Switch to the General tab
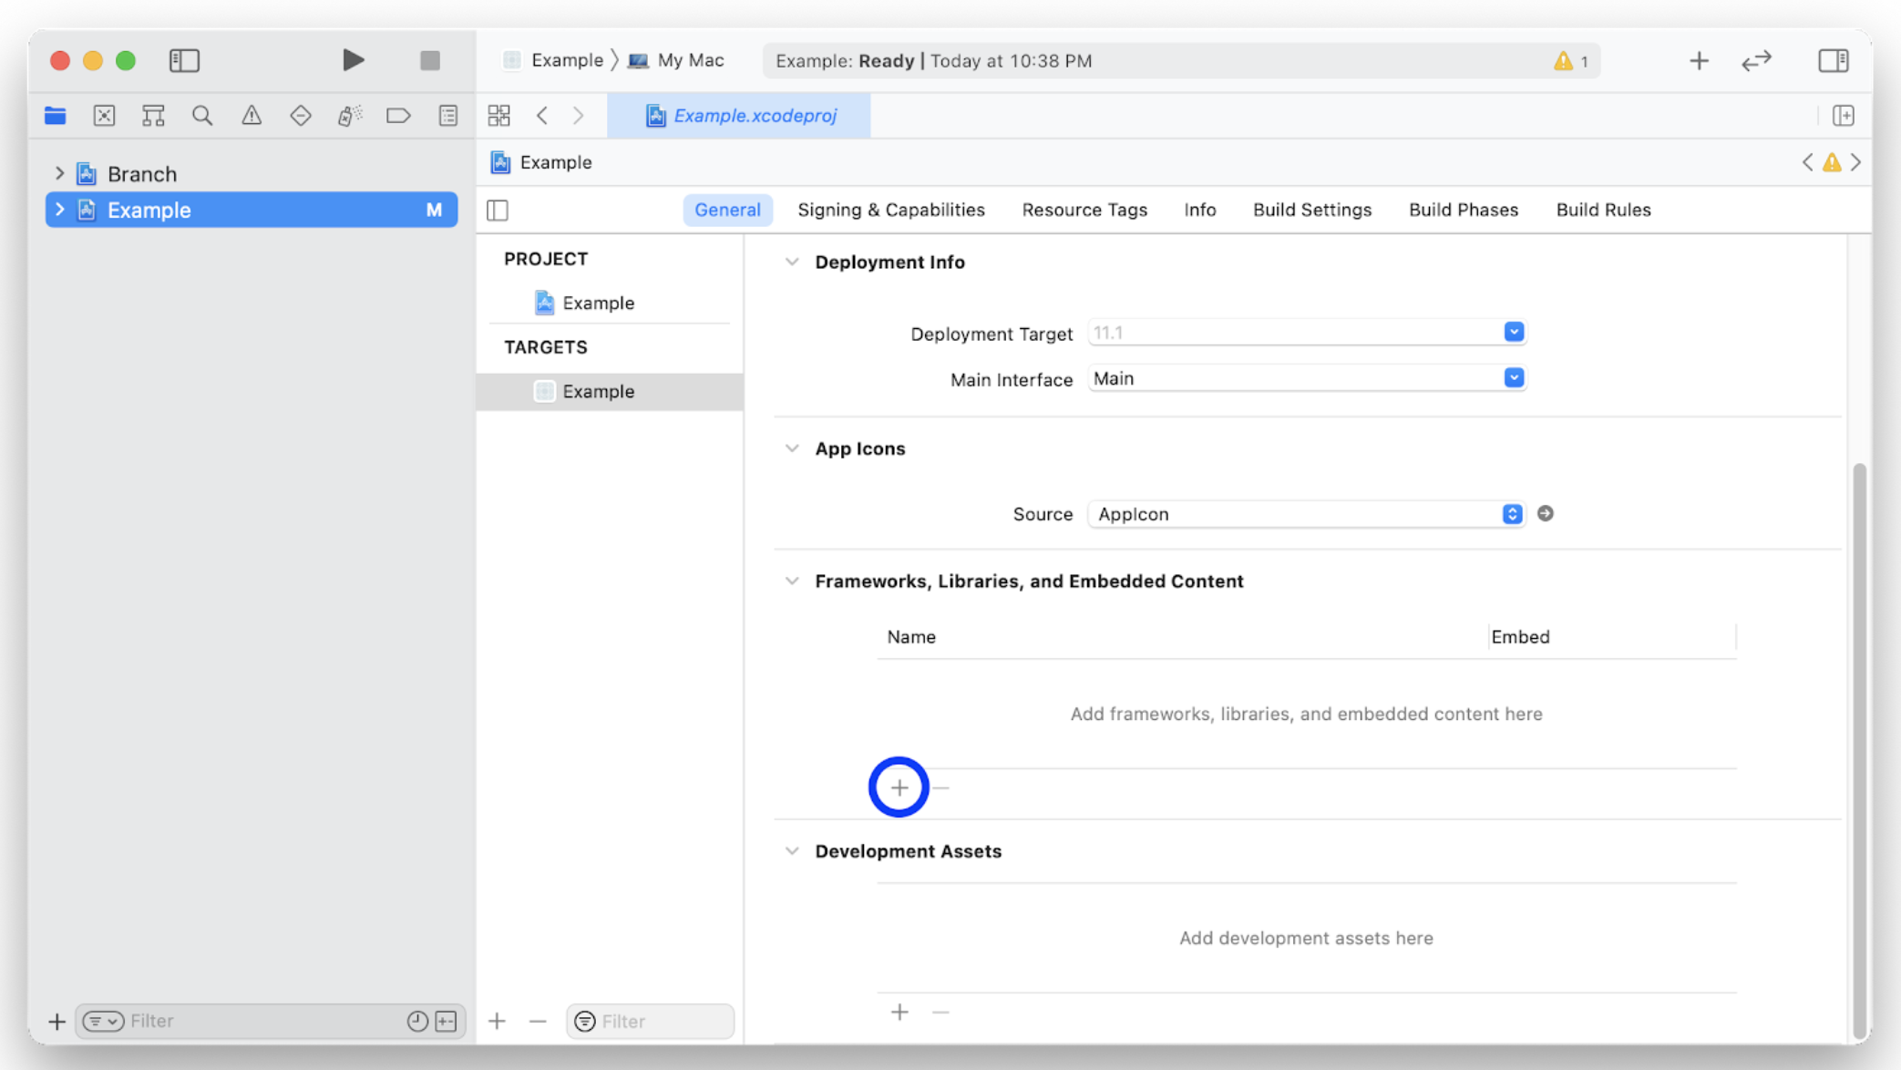The width and height of the screenshot is (1901, 1070). pos(727,210)
